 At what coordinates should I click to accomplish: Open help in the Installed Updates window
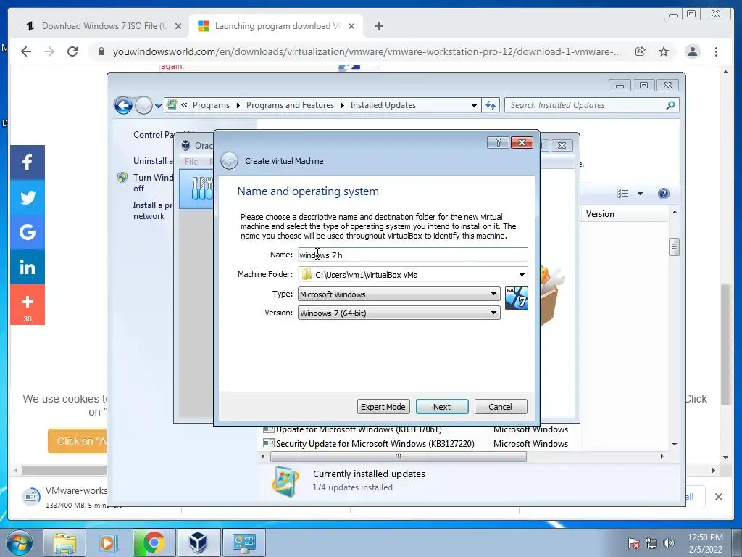click(664, 193)
